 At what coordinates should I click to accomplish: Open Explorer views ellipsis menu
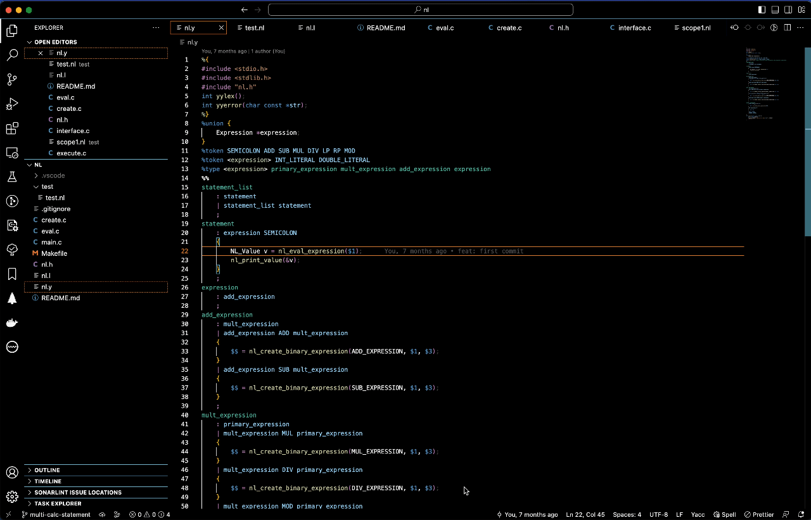[x=156, y=28]
